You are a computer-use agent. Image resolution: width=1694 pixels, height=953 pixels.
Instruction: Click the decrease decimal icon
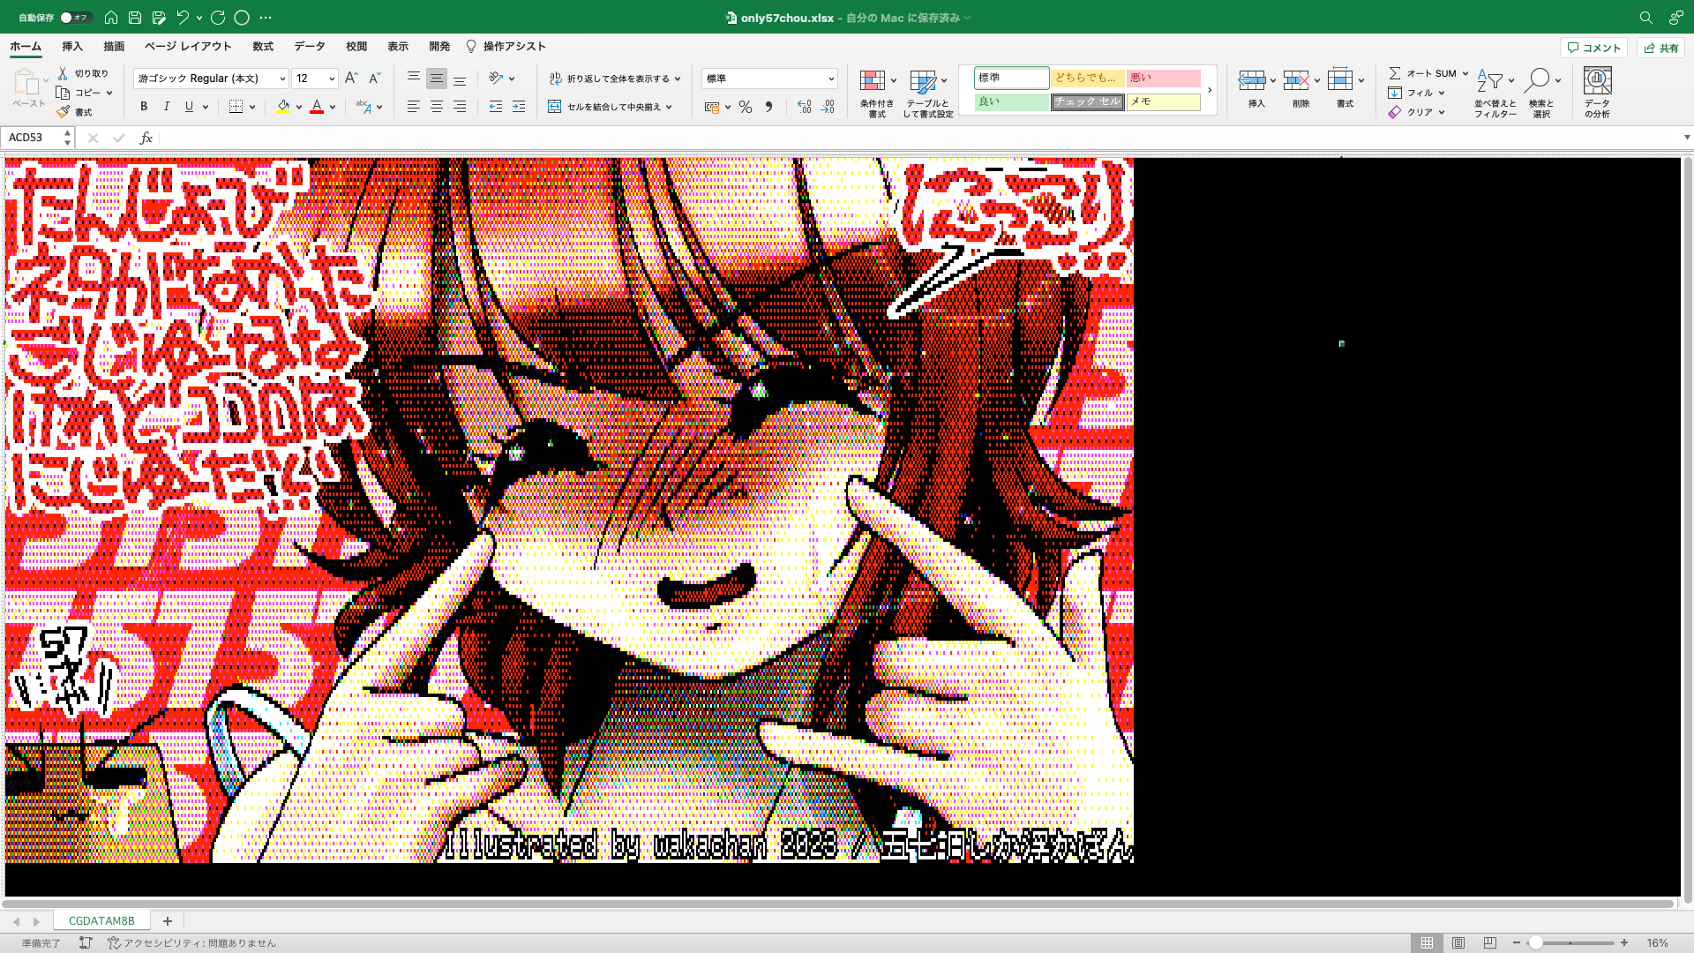pyautogui.click(x=827, y=107)
